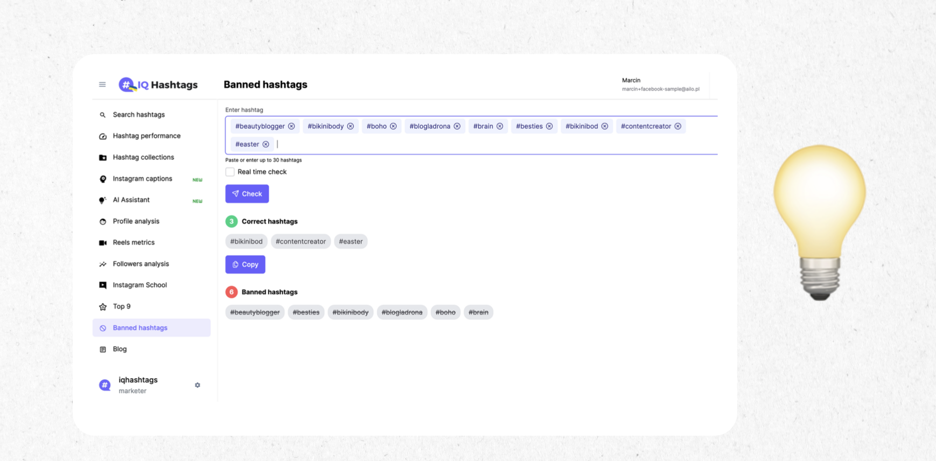Screen dimensions: 936x461
Task: Remove the #bikinibod tag
Action: [x=605, y=126]
